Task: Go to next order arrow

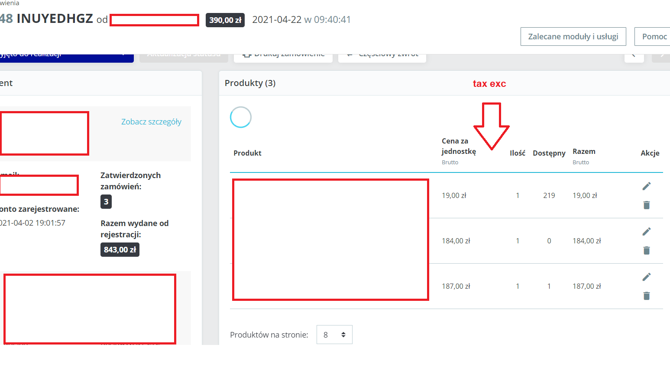Action: [661, 58]
